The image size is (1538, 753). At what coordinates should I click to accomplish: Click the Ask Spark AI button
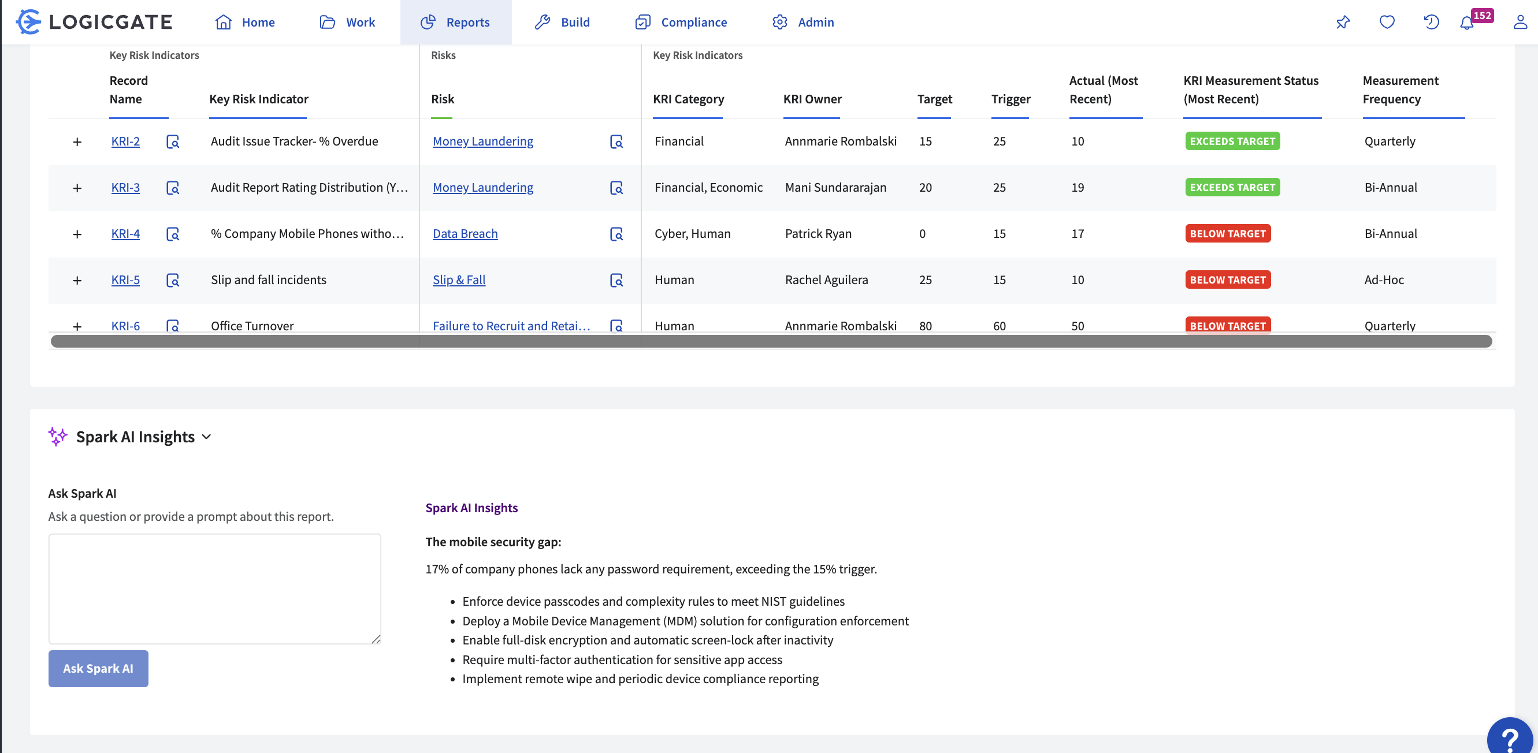[98, 668]
